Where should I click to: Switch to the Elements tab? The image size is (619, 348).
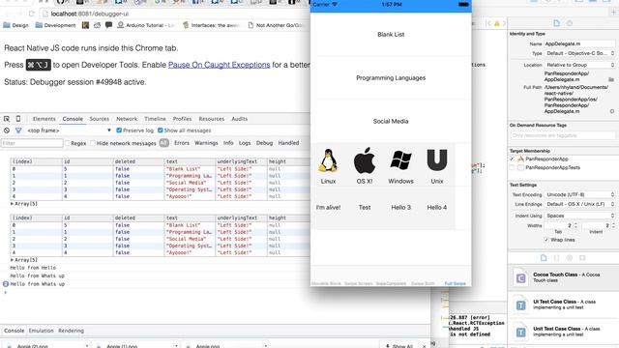pyautogui.click(x=44, y=119)
